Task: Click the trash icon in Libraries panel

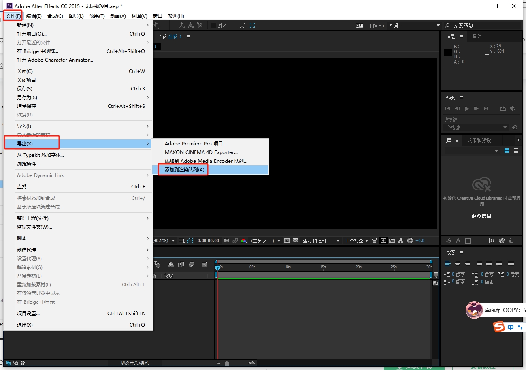Action: click(x=511, y=240)
